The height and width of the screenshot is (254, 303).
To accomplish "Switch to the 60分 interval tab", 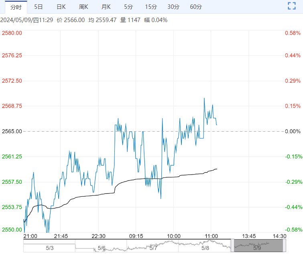I will coord(196,7).
